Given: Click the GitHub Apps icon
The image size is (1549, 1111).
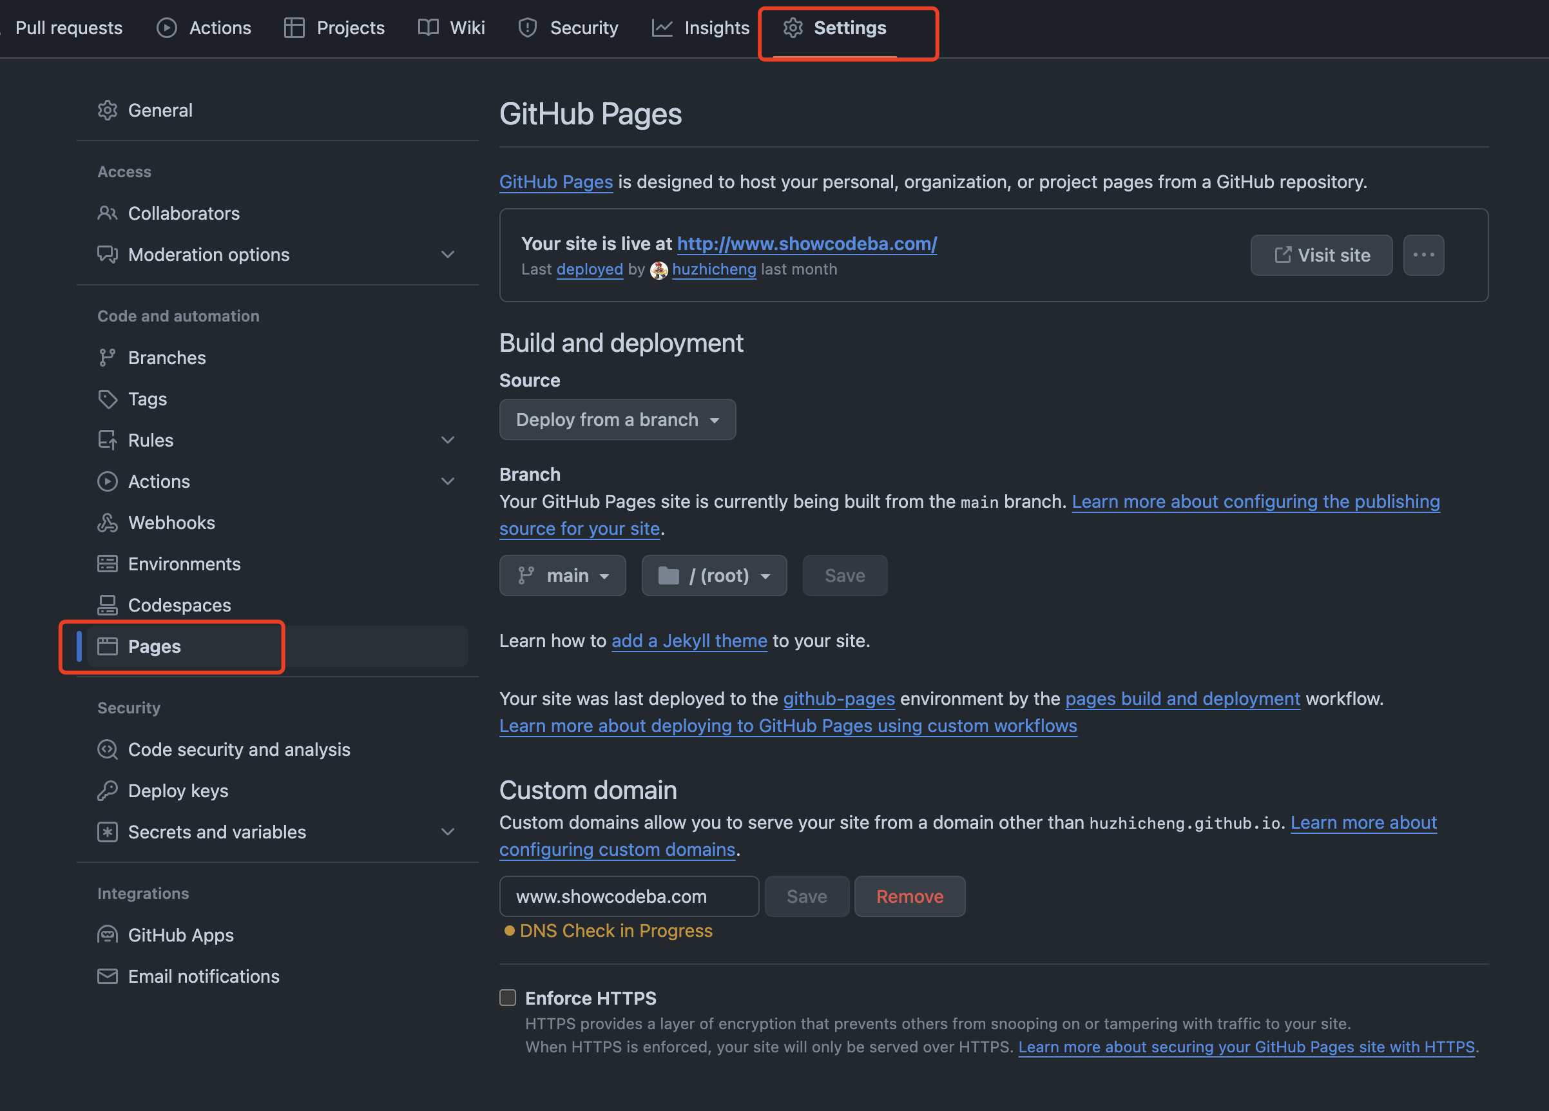Looking at the screenshot, I should [x=107, y=934].
